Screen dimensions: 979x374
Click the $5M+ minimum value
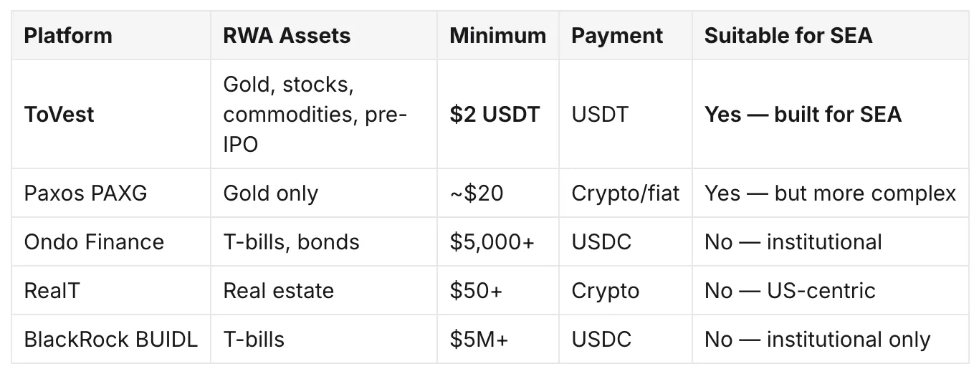click(479, 339)
